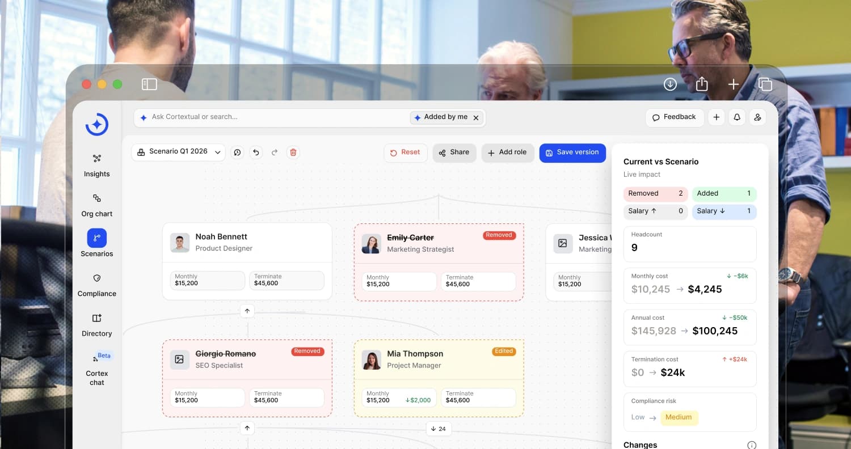The width and height of the screenshot is (851, 449).
Task: Click the Termination cost $24k value
Action: [x=673, y=372]
